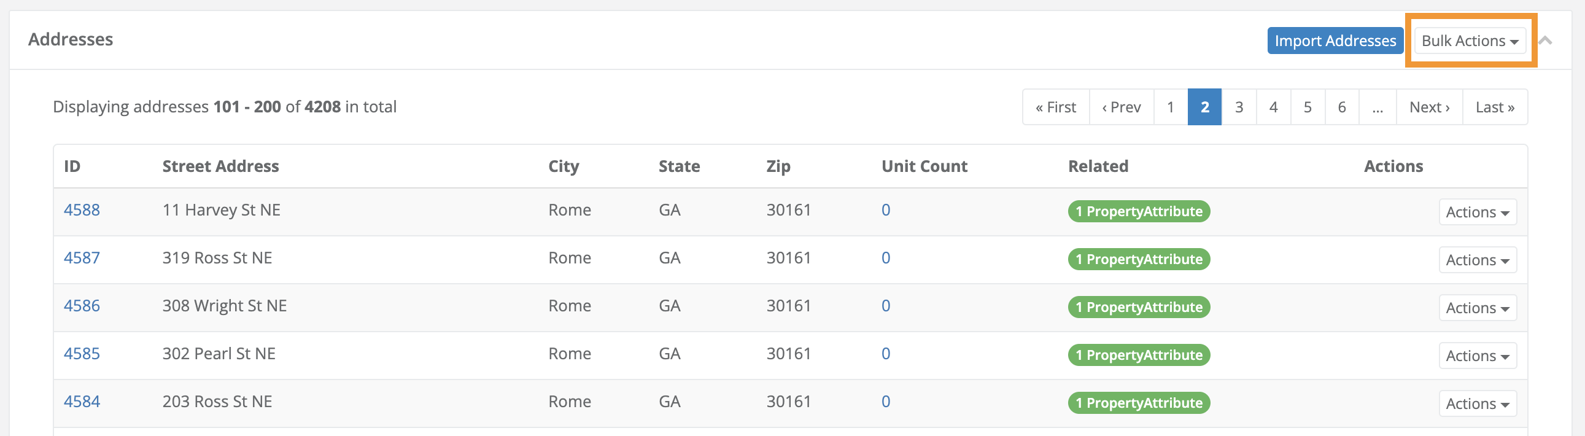Click PropertyAttribute badge for 319 Ross St NE
The width and height of the screenshot is (1585, 436).
click(x=1138, y=259)
